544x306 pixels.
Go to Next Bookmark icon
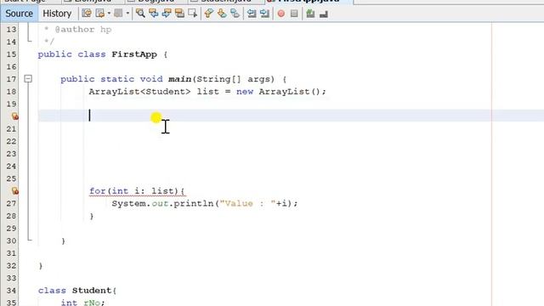(222, 14)
